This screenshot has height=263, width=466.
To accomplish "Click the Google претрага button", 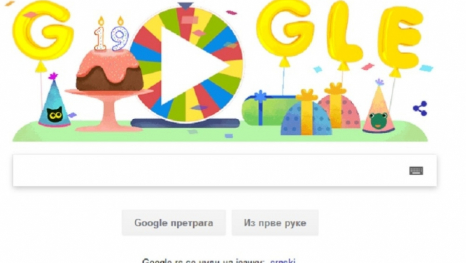I will (x=174, y=223).
